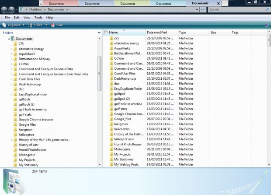Switch to the red Documents tab

(60, 4)
